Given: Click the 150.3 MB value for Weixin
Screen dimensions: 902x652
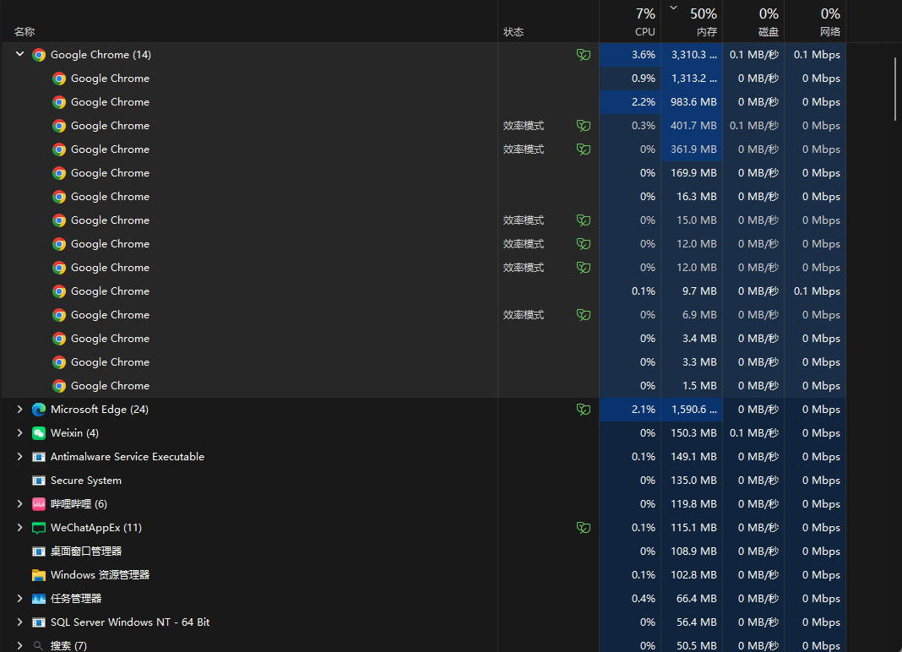Looking at the screenshot, I should pos(693,432).
